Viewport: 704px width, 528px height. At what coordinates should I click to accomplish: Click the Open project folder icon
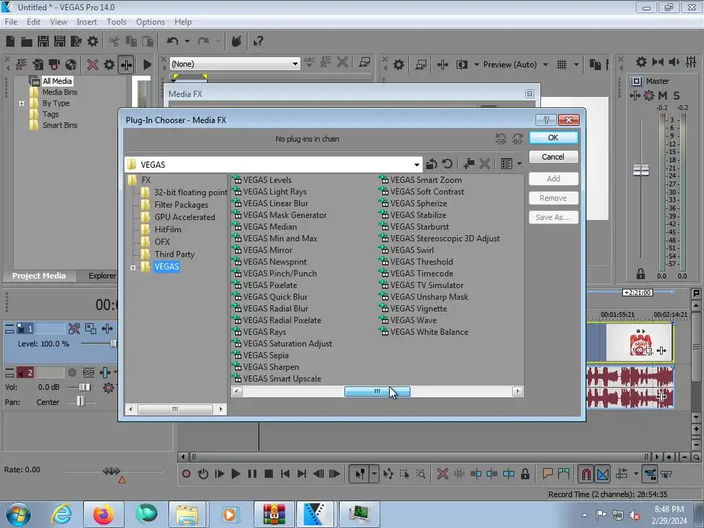click(27, 42)
